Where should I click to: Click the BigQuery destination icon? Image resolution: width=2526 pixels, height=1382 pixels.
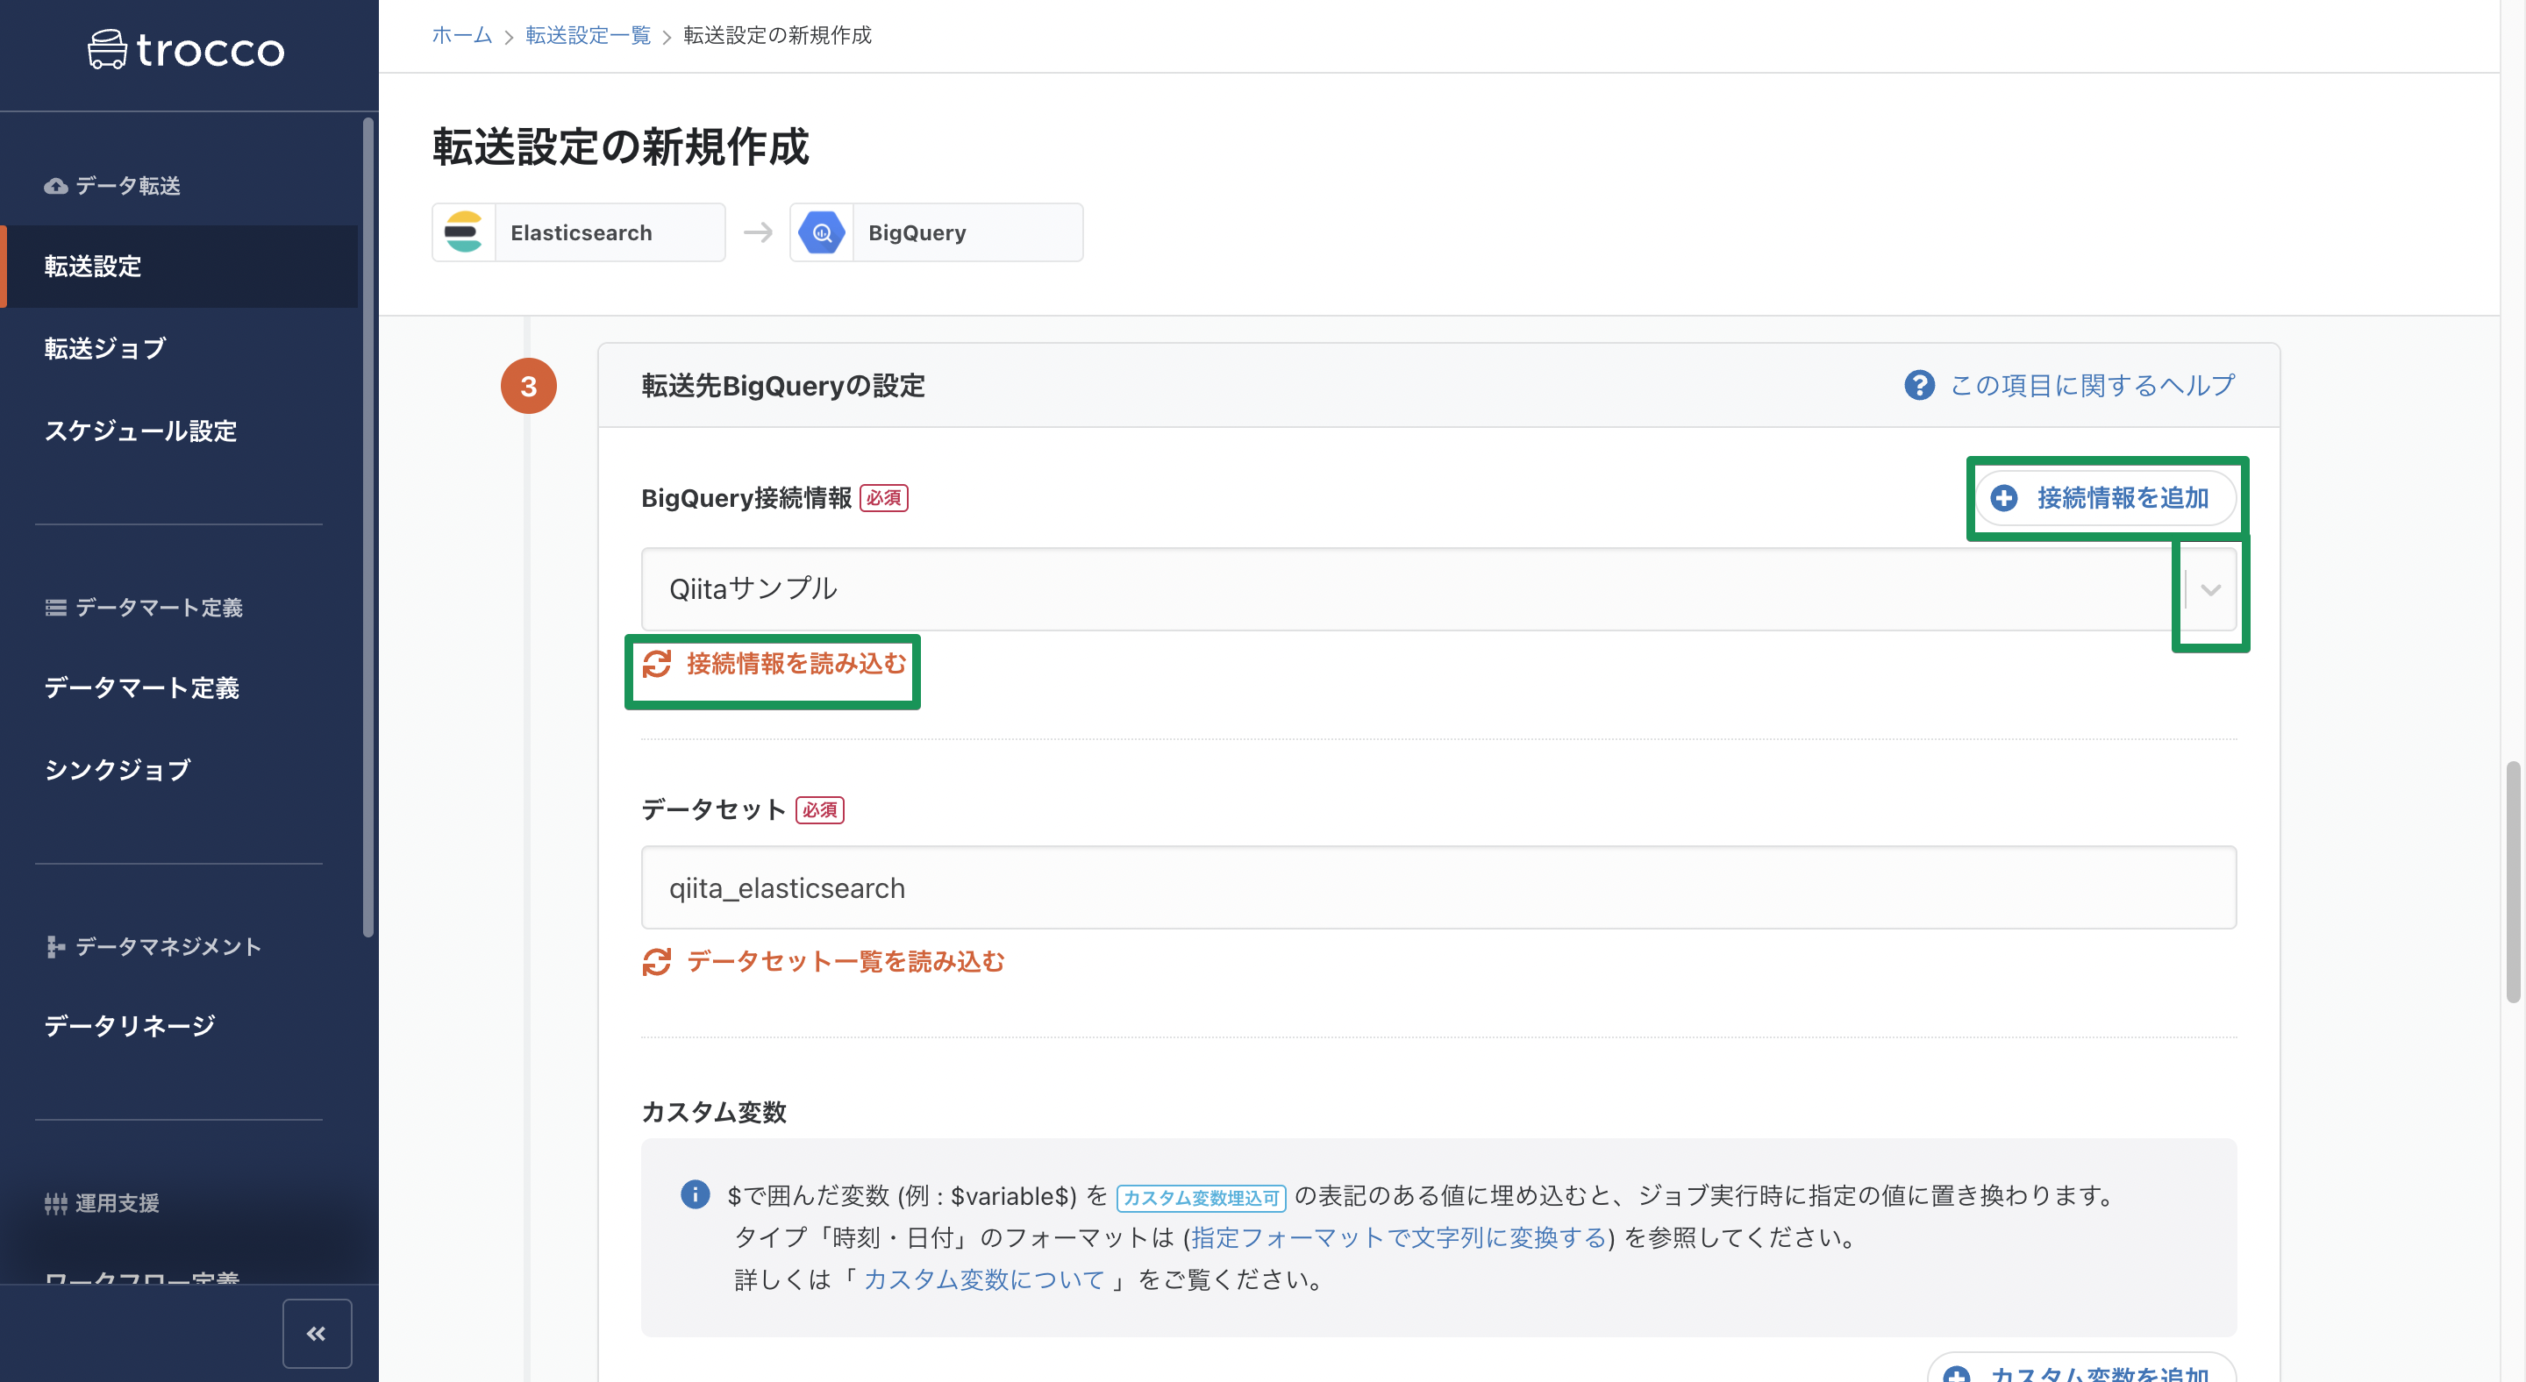[x=823, y=232]
